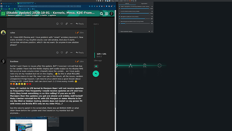Image resolution: width=232 pixels, height=131 pixels.
Task: Click the cziss avatar image
Action: click(x=3, y=33)
